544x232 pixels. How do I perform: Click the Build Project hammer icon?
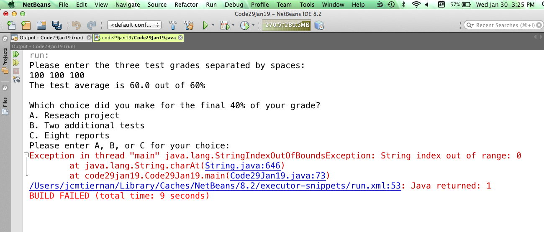click(173, 25)
